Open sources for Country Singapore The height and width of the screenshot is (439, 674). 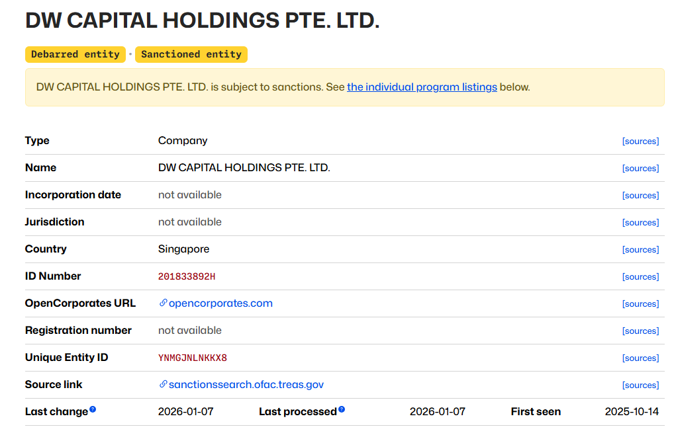tap(640, 250)
